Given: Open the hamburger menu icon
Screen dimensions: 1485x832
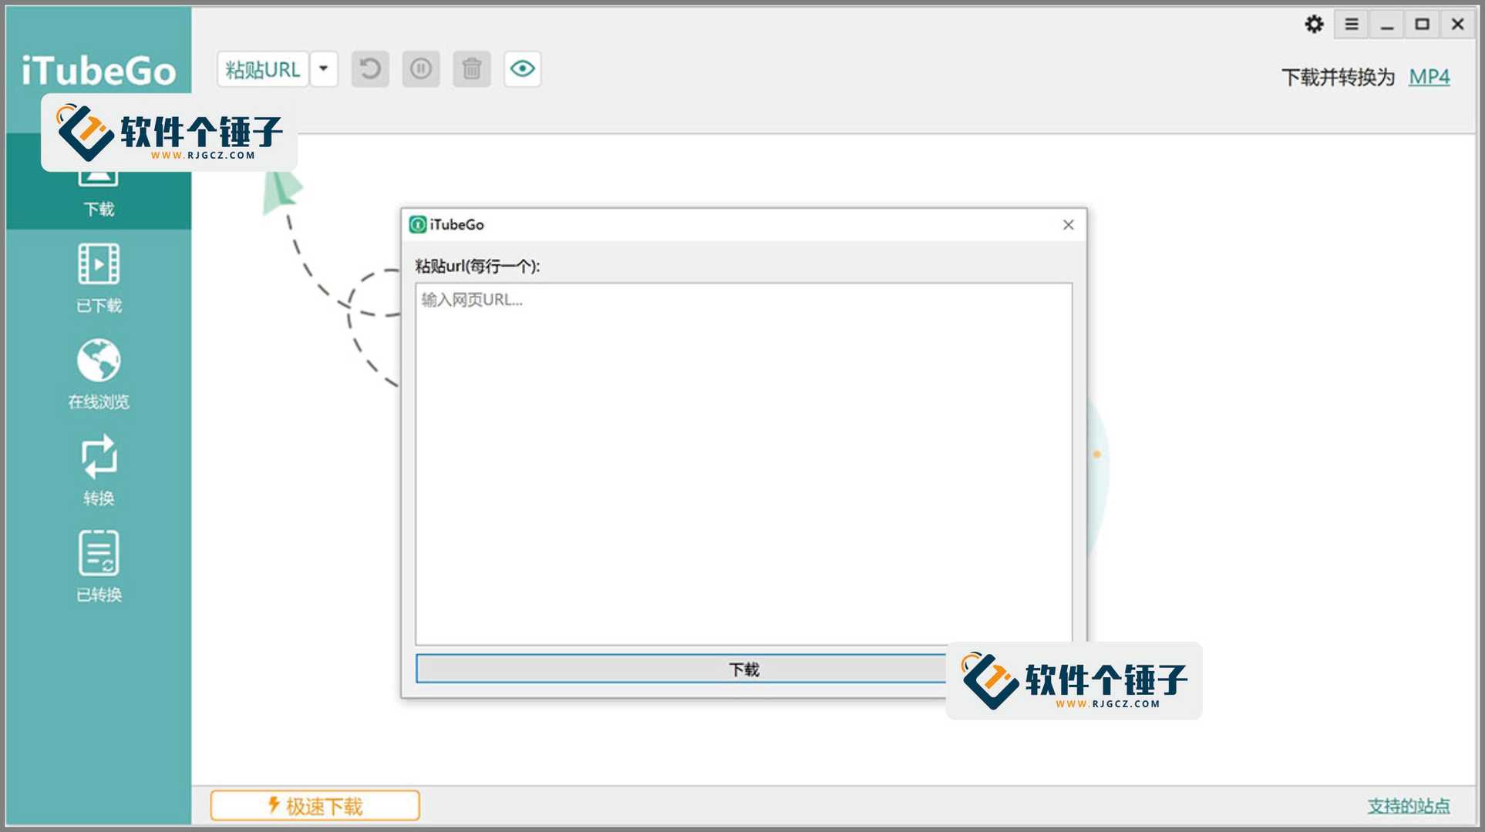Looking at the screenshot, I should (1352, 25).
